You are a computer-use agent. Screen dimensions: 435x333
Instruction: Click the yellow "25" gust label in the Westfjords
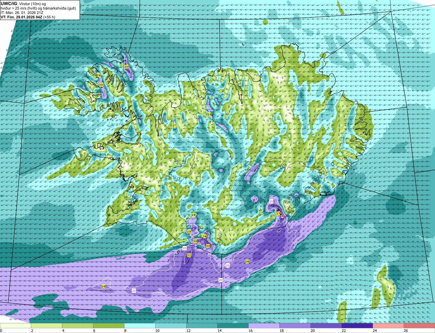coord(121,102)
